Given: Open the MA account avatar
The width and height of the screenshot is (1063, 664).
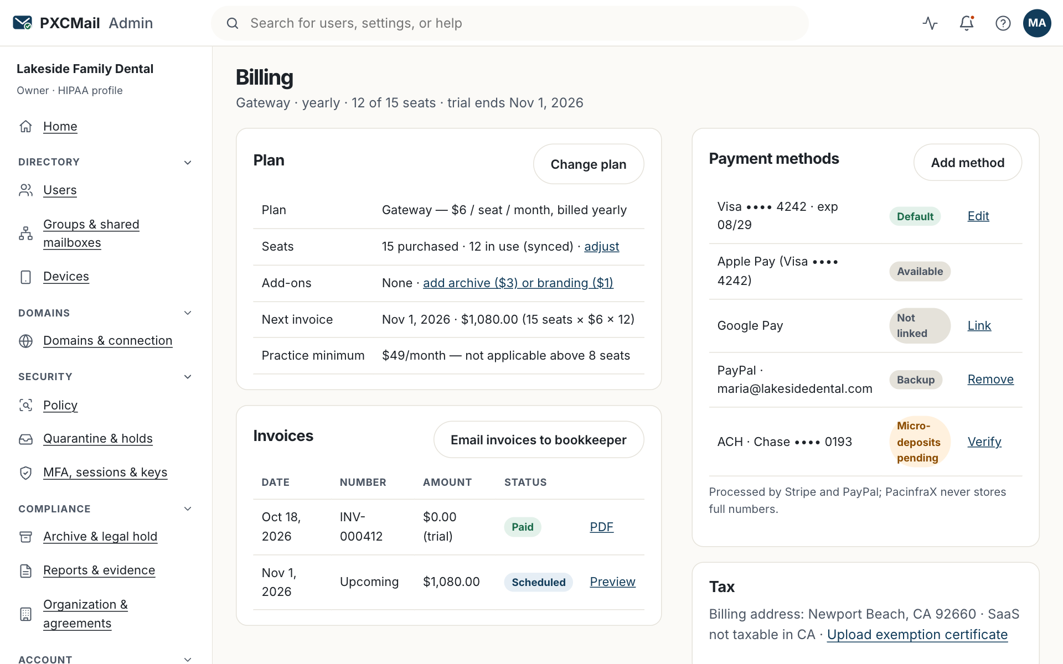Looking at the screenshot, I should pos(1037,23).
